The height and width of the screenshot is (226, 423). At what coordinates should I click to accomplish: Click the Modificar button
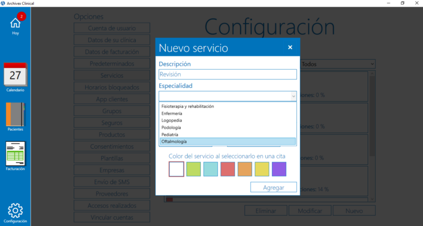tap(310, 211)
